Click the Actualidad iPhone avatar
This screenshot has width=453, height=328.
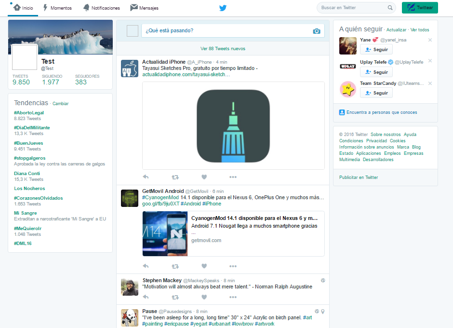(130, 68)
